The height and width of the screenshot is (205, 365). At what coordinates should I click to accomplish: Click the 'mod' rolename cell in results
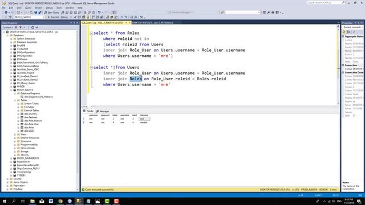[x=144, y=119]
